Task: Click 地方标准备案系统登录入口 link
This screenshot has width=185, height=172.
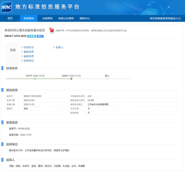Action: tap(165, 18)
